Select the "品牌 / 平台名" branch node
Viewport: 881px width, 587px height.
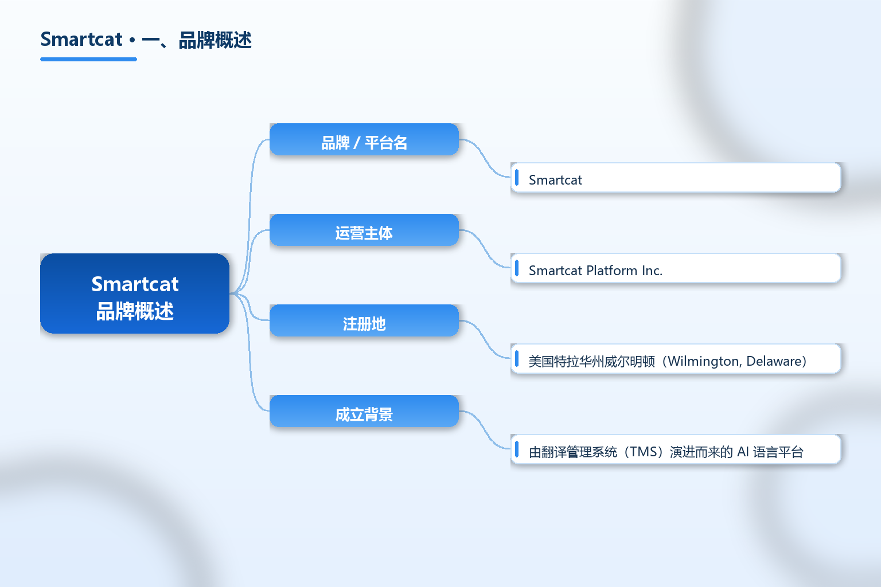pos(364,139)
